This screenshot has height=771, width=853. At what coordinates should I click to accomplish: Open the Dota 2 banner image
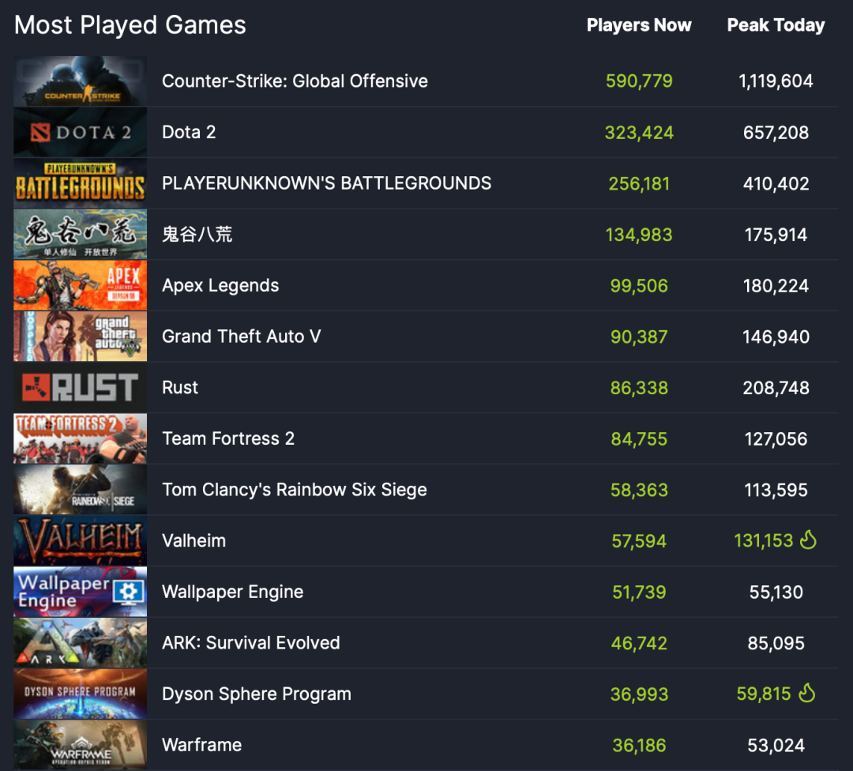pyautogui.click(x=80, y=132)
